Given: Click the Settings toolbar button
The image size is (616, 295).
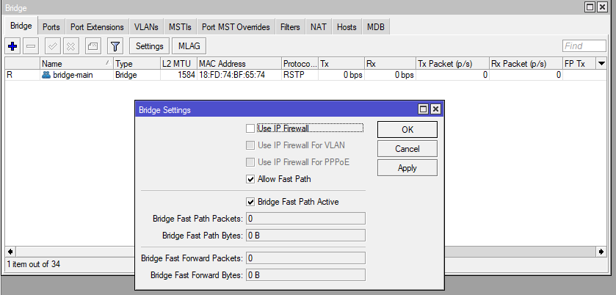Looking at the screenshot, I should point(149,46).
